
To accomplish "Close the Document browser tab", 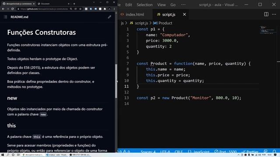I will (69, 4).
